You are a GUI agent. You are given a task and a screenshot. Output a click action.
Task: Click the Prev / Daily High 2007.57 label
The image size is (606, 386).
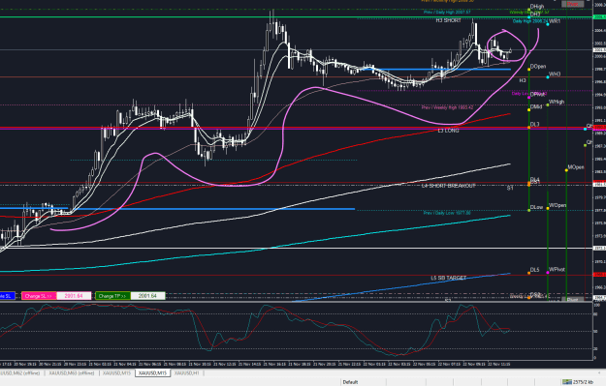click(447, 12)
